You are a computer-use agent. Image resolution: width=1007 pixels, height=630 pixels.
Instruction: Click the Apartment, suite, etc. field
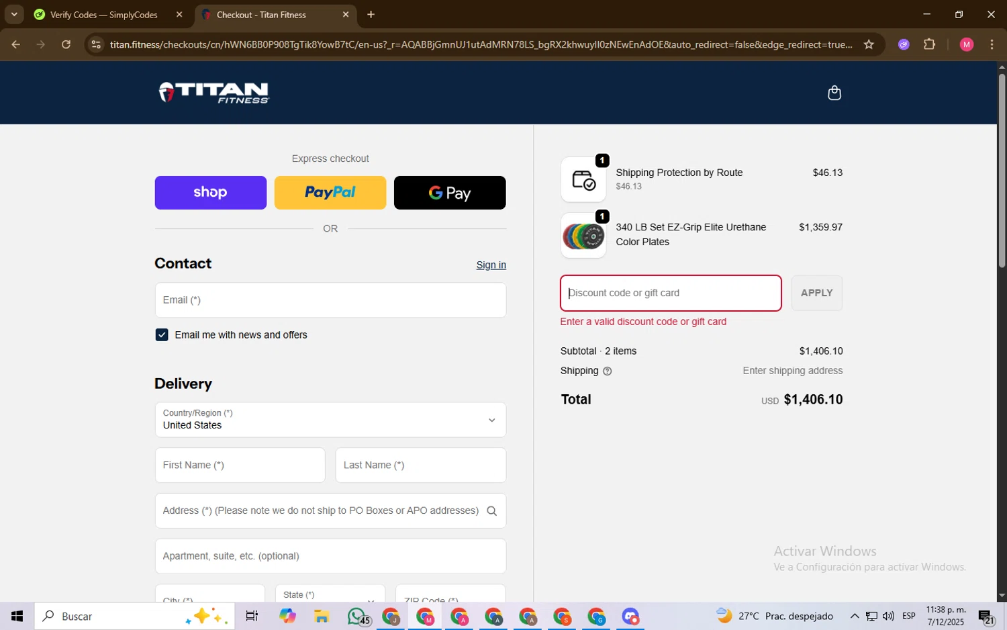330,556
